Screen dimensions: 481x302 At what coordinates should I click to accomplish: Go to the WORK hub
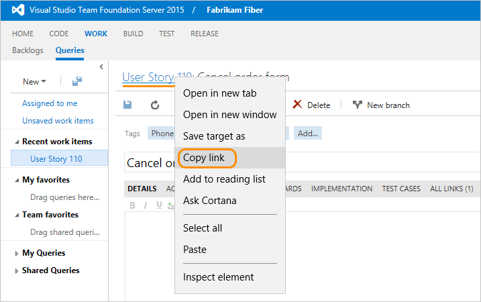96,34
